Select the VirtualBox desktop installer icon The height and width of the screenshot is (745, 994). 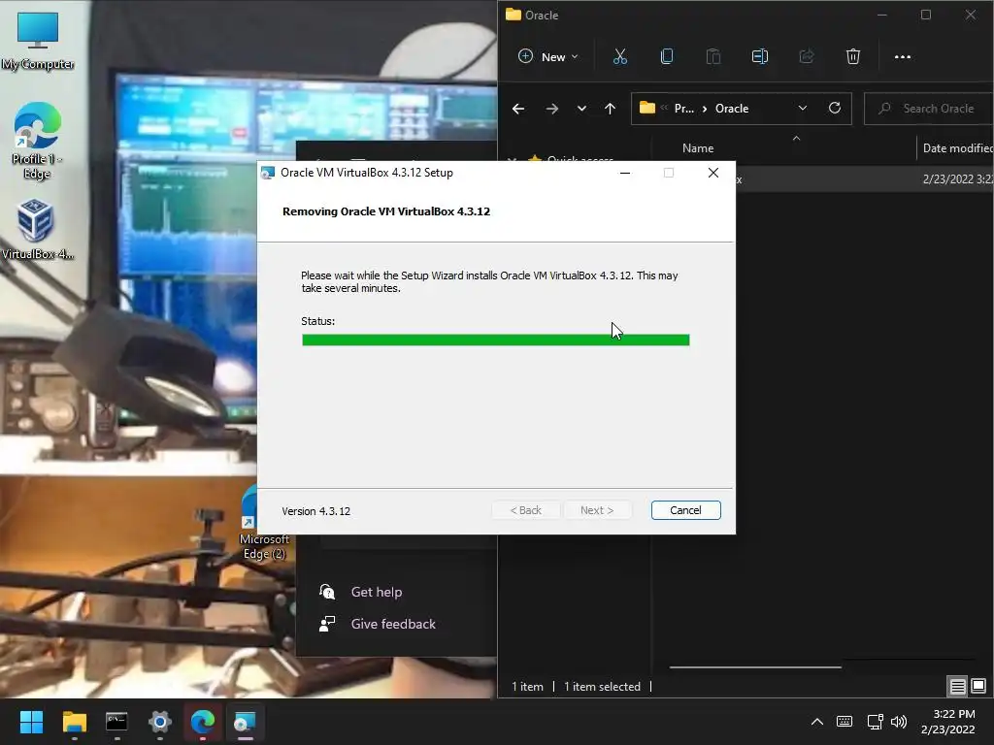pos(36,229)
